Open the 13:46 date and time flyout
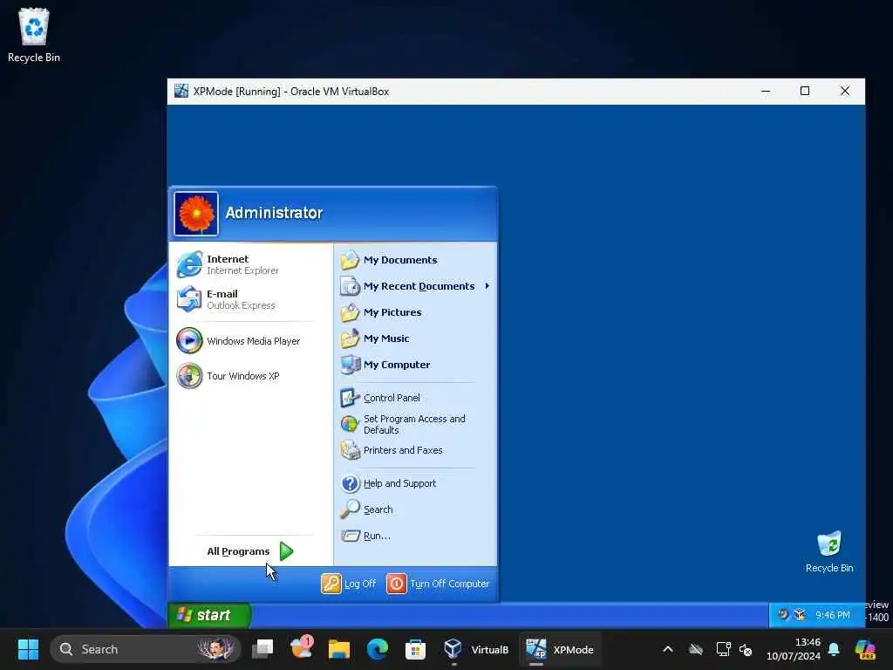 click(794, 649)
